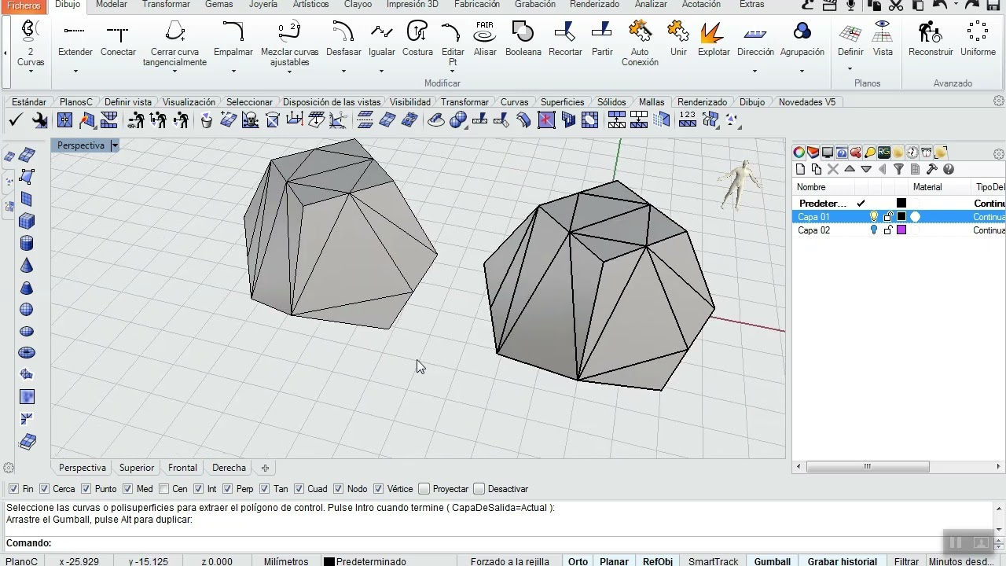Enable the Cen osnap checkbox

pos(164,489)
